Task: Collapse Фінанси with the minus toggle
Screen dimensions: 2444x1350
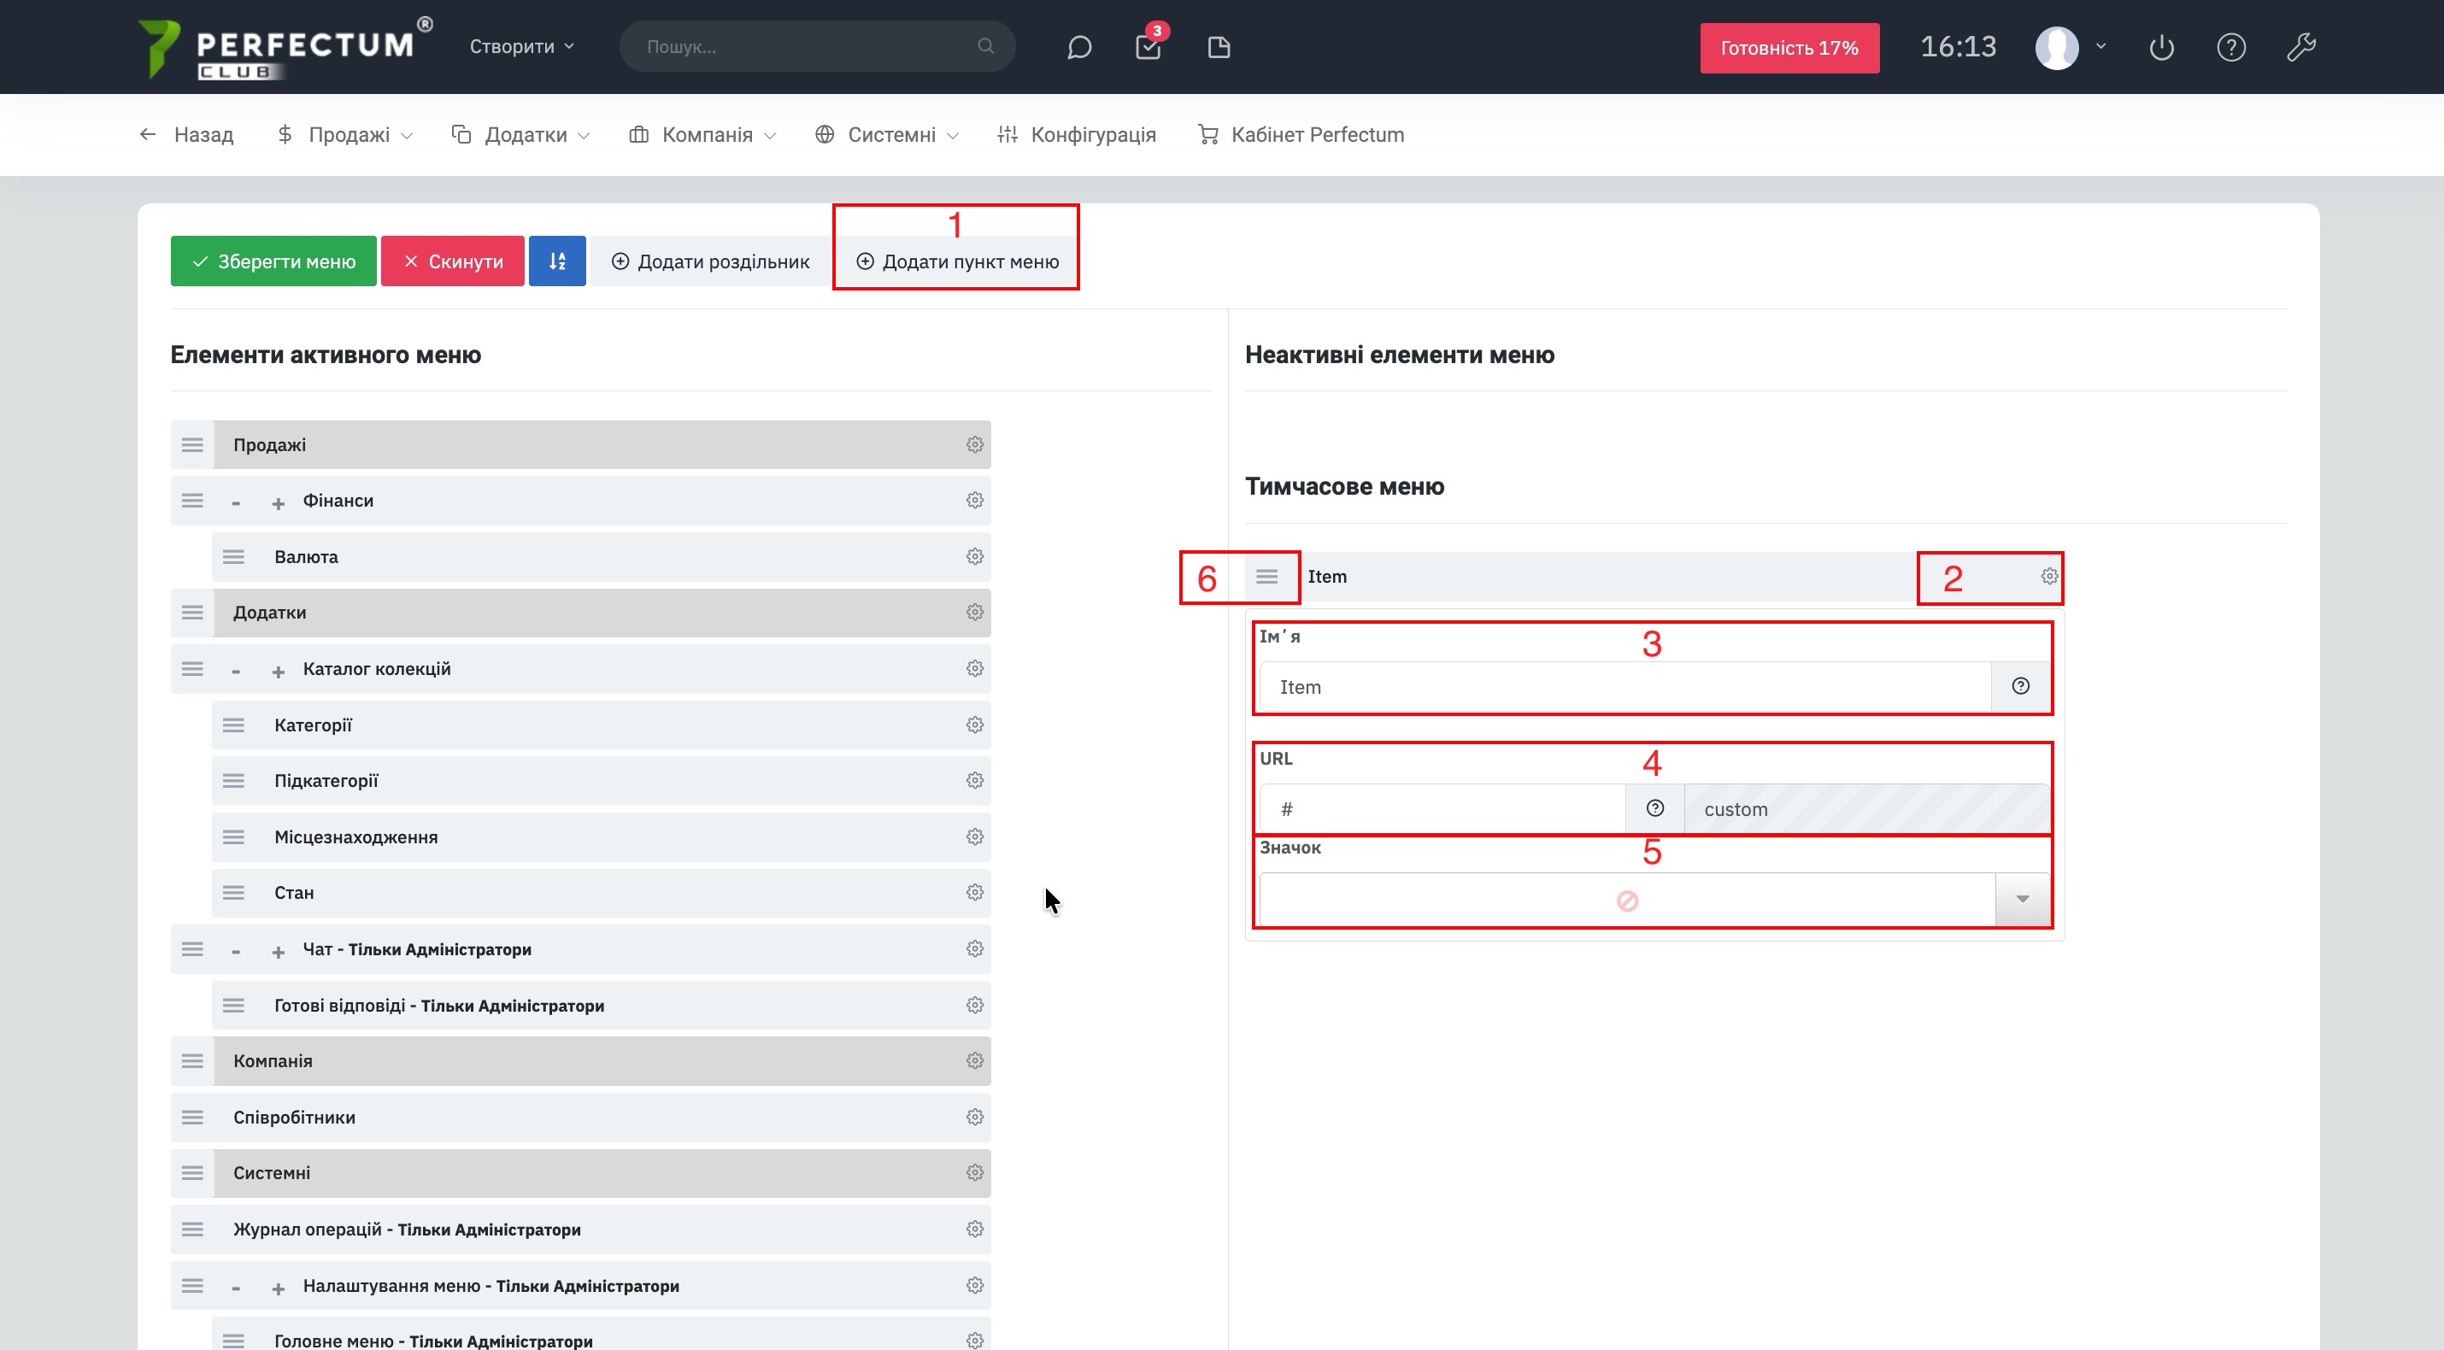Action: 236,502
